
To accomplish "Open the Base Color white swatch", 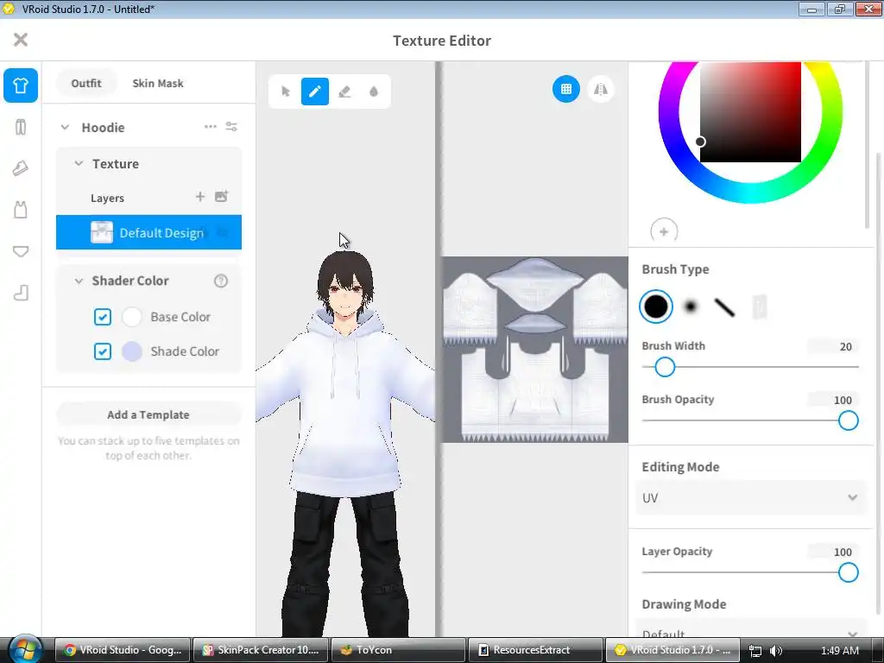I will (x=132, y=317).
